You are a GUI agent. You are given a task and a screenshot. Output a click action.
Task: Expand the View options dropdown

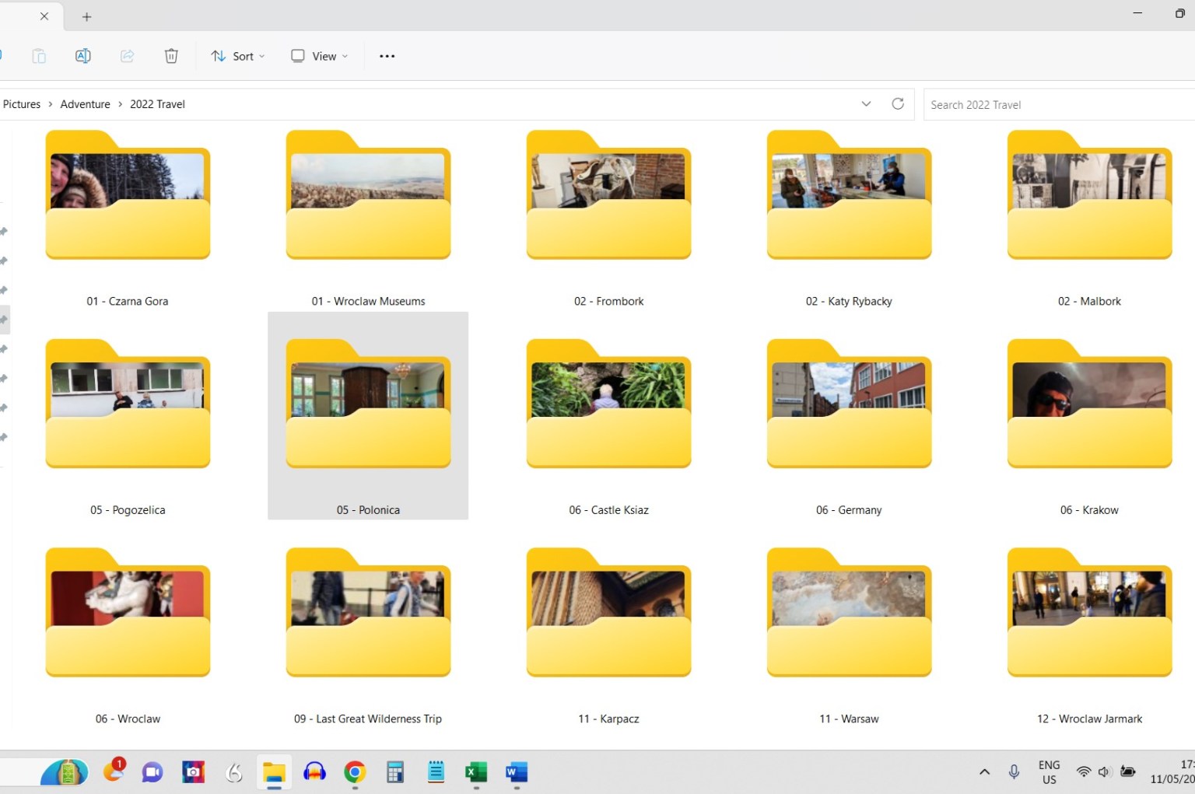(x=320, y=56)
